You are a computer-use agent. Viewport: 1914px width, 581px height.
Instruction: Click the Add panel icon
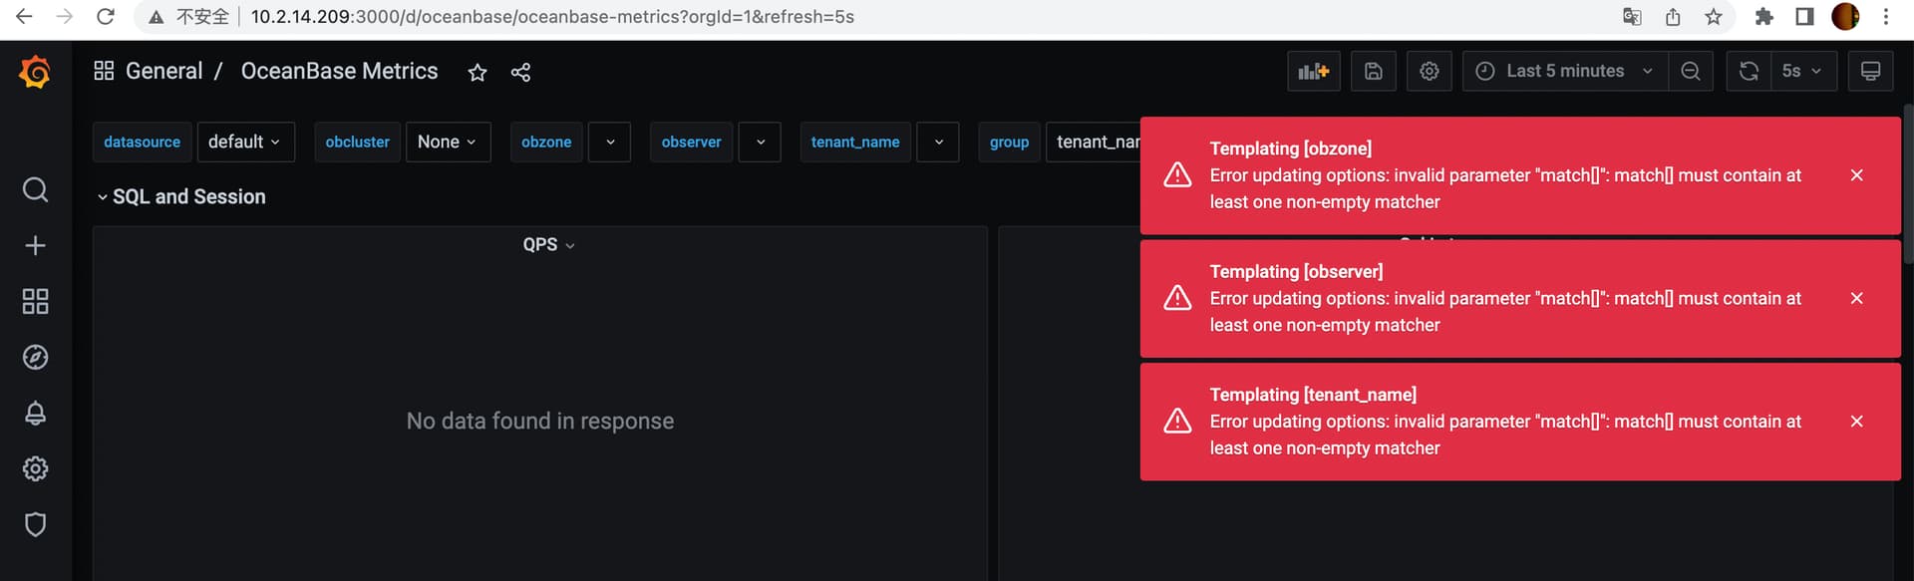click(x=1314, y=71)
